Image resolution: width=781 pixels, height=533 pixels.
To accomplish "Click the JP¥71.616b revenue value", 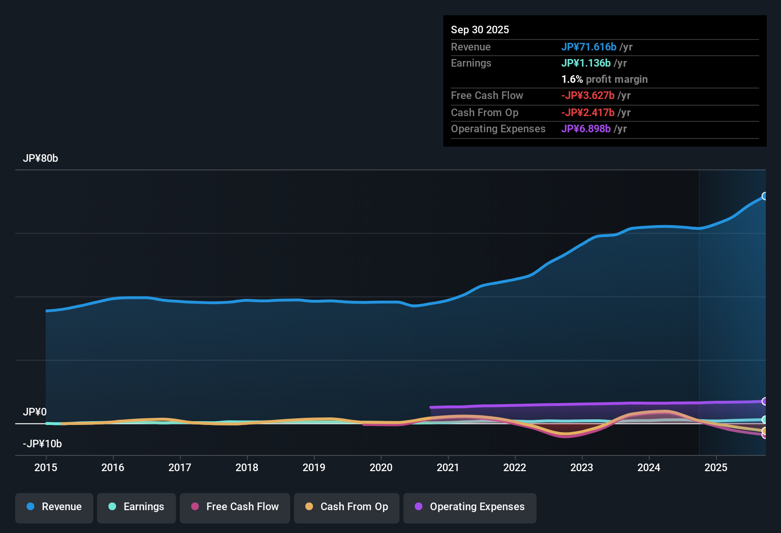I will point(589,47).
